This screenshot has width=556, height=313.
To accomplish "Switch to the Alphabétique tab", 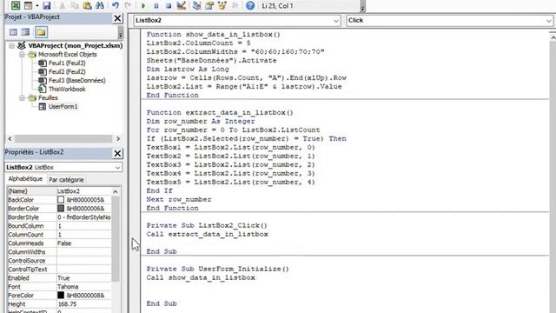I will pyautogui.click(x=25, y=179).
